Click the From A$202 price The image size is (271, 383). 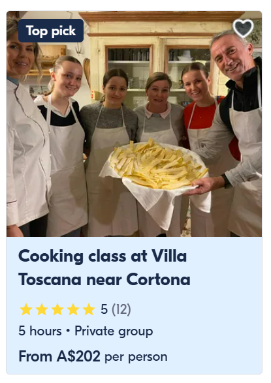coord(59,356)
